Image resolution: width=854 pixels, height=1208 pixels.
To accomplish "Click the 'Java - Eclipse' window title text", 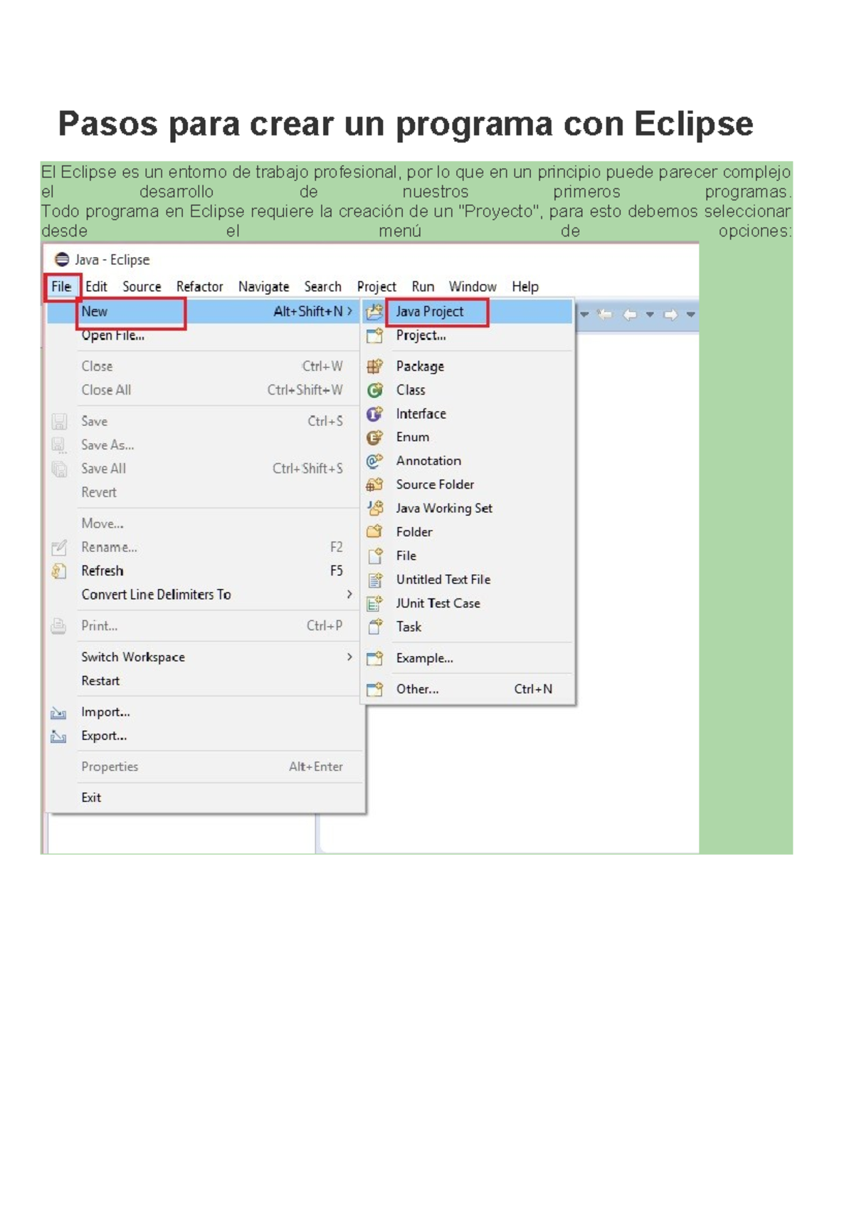I will point(112,260).
